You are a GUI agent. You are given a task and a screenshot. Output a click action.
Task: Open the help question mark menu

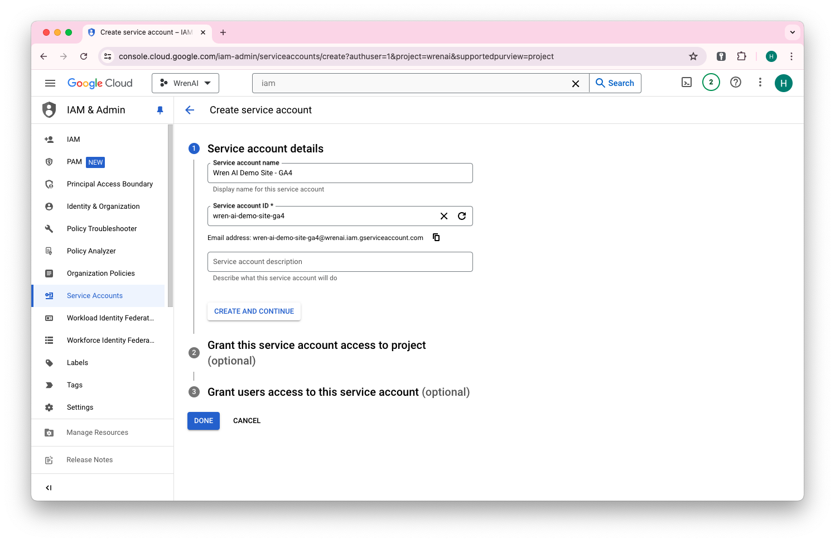click(x=736, y=82)
